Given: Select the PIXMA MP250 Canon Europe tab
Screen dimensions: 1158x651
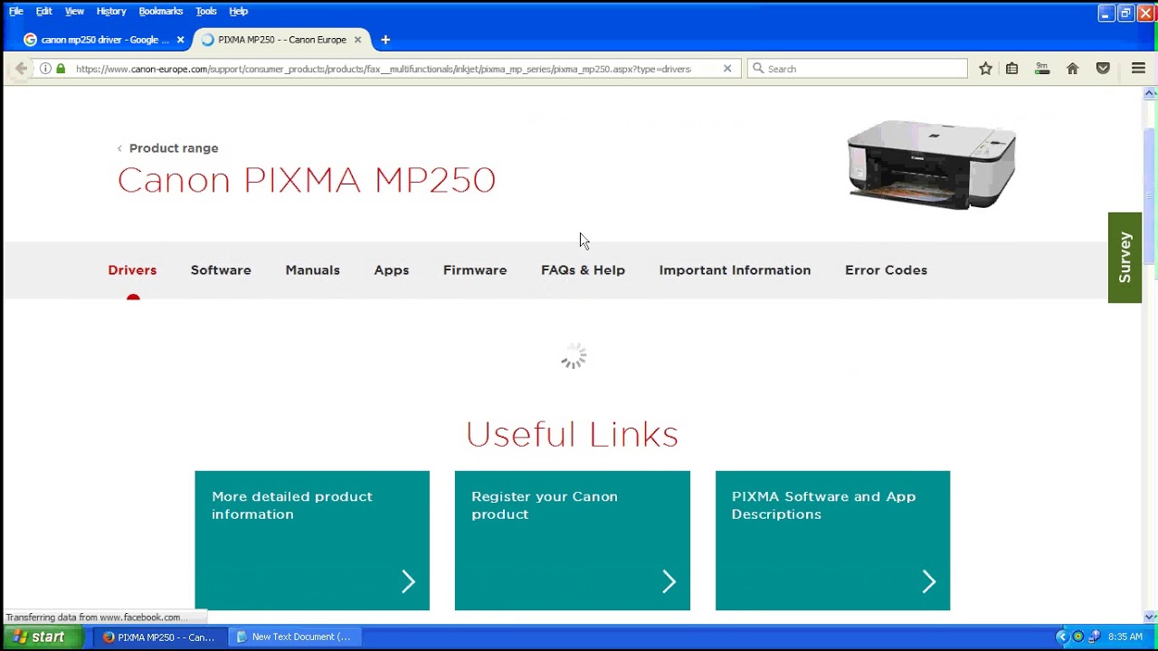Looking at the screenshot, I should pyautogui.click(x=281, y=40).
